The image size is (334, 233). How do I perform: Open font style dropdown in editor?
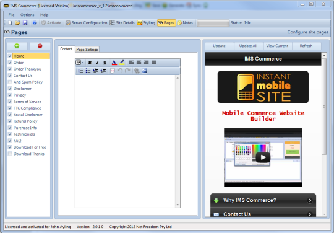coord(80,63)
